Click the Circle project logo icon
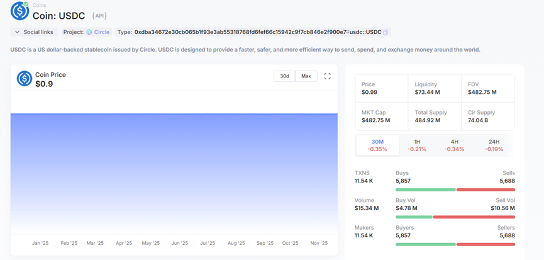 pos(89,32)
